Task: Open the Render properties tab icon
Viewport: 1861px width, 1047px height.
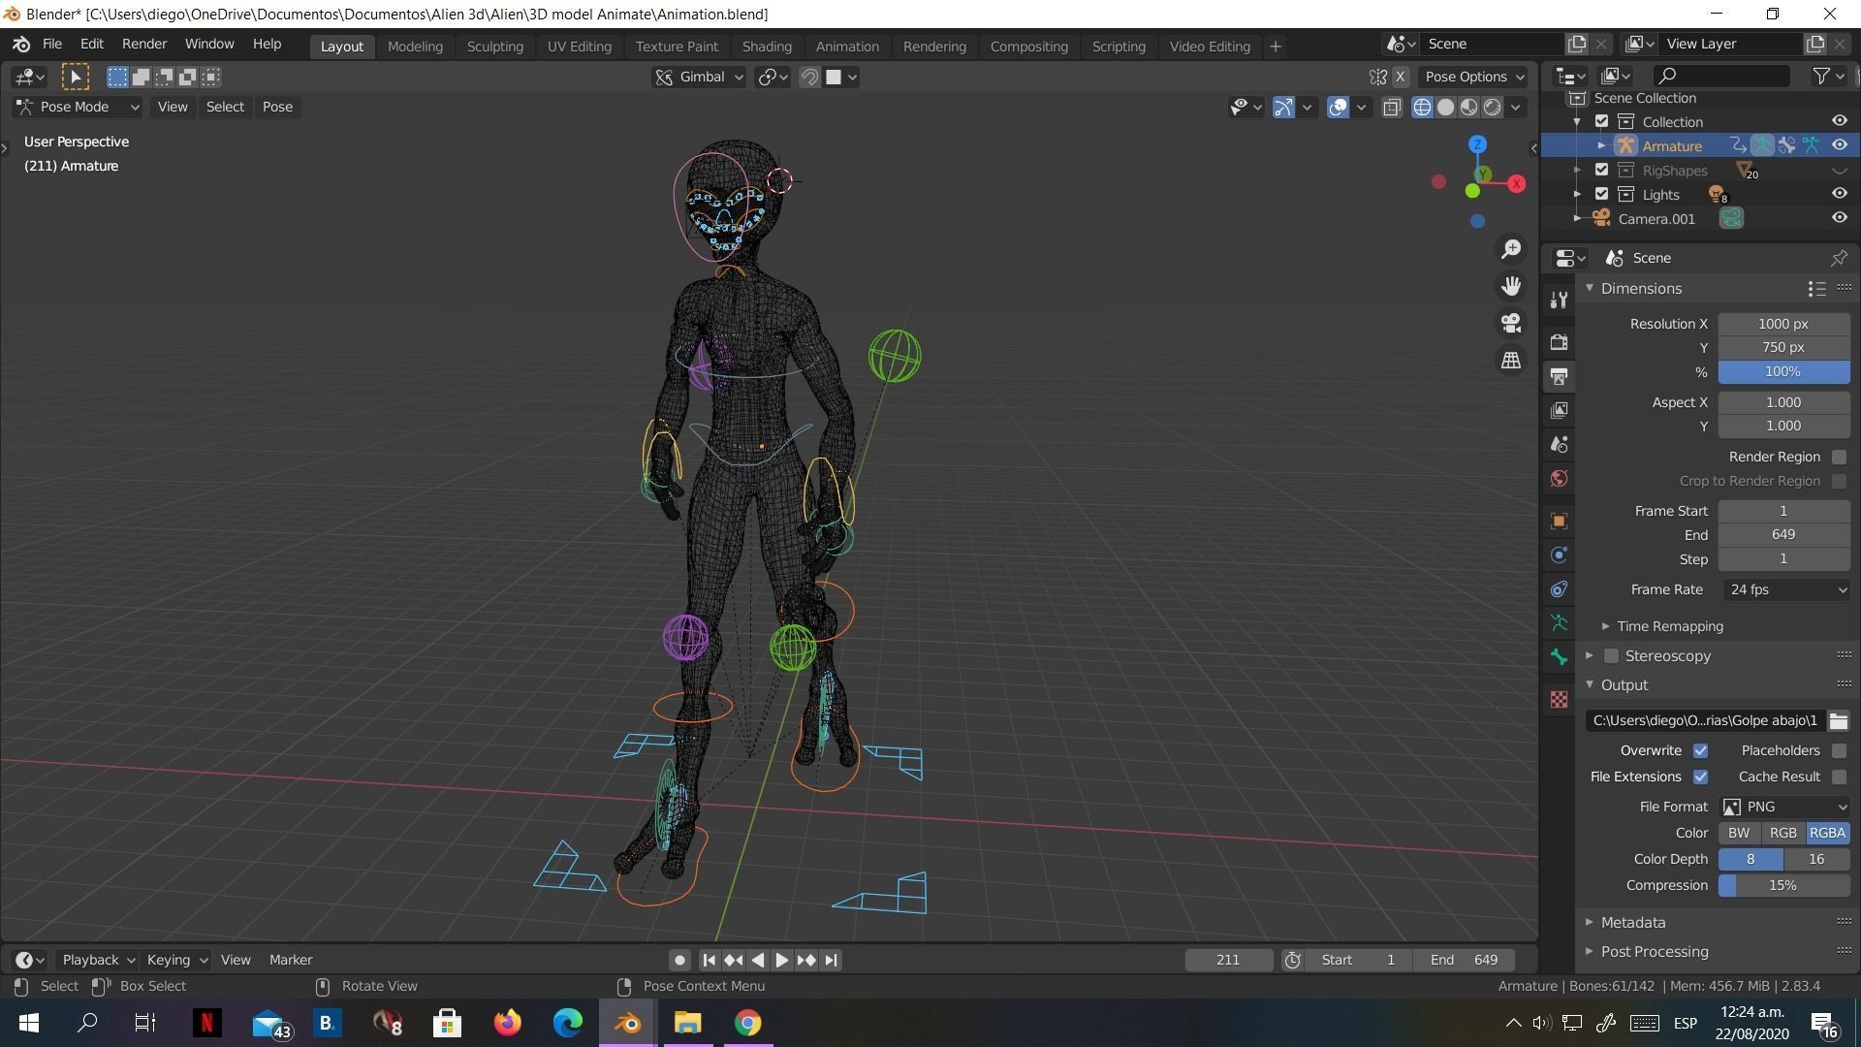Action: 1559,342
